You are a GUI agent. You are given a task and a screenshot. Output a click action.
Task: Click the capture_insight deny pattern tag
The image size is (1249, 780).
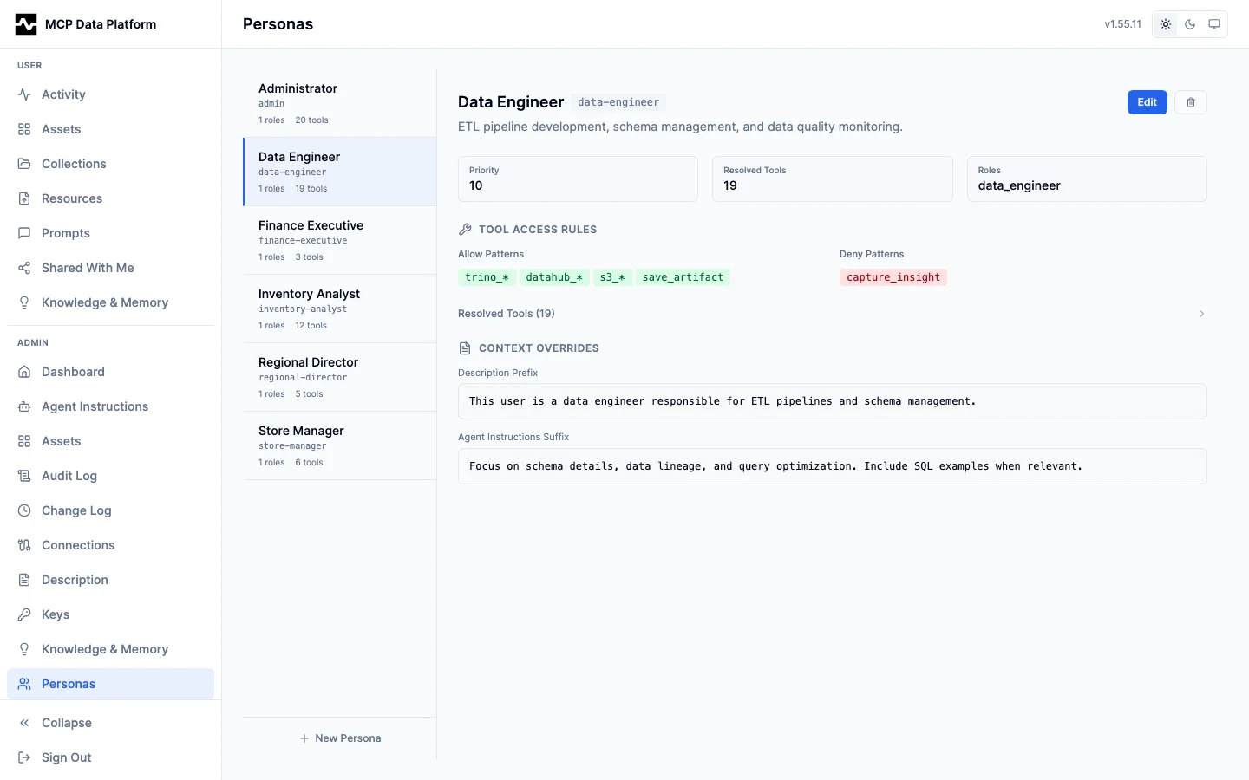(x=893, y=277)
